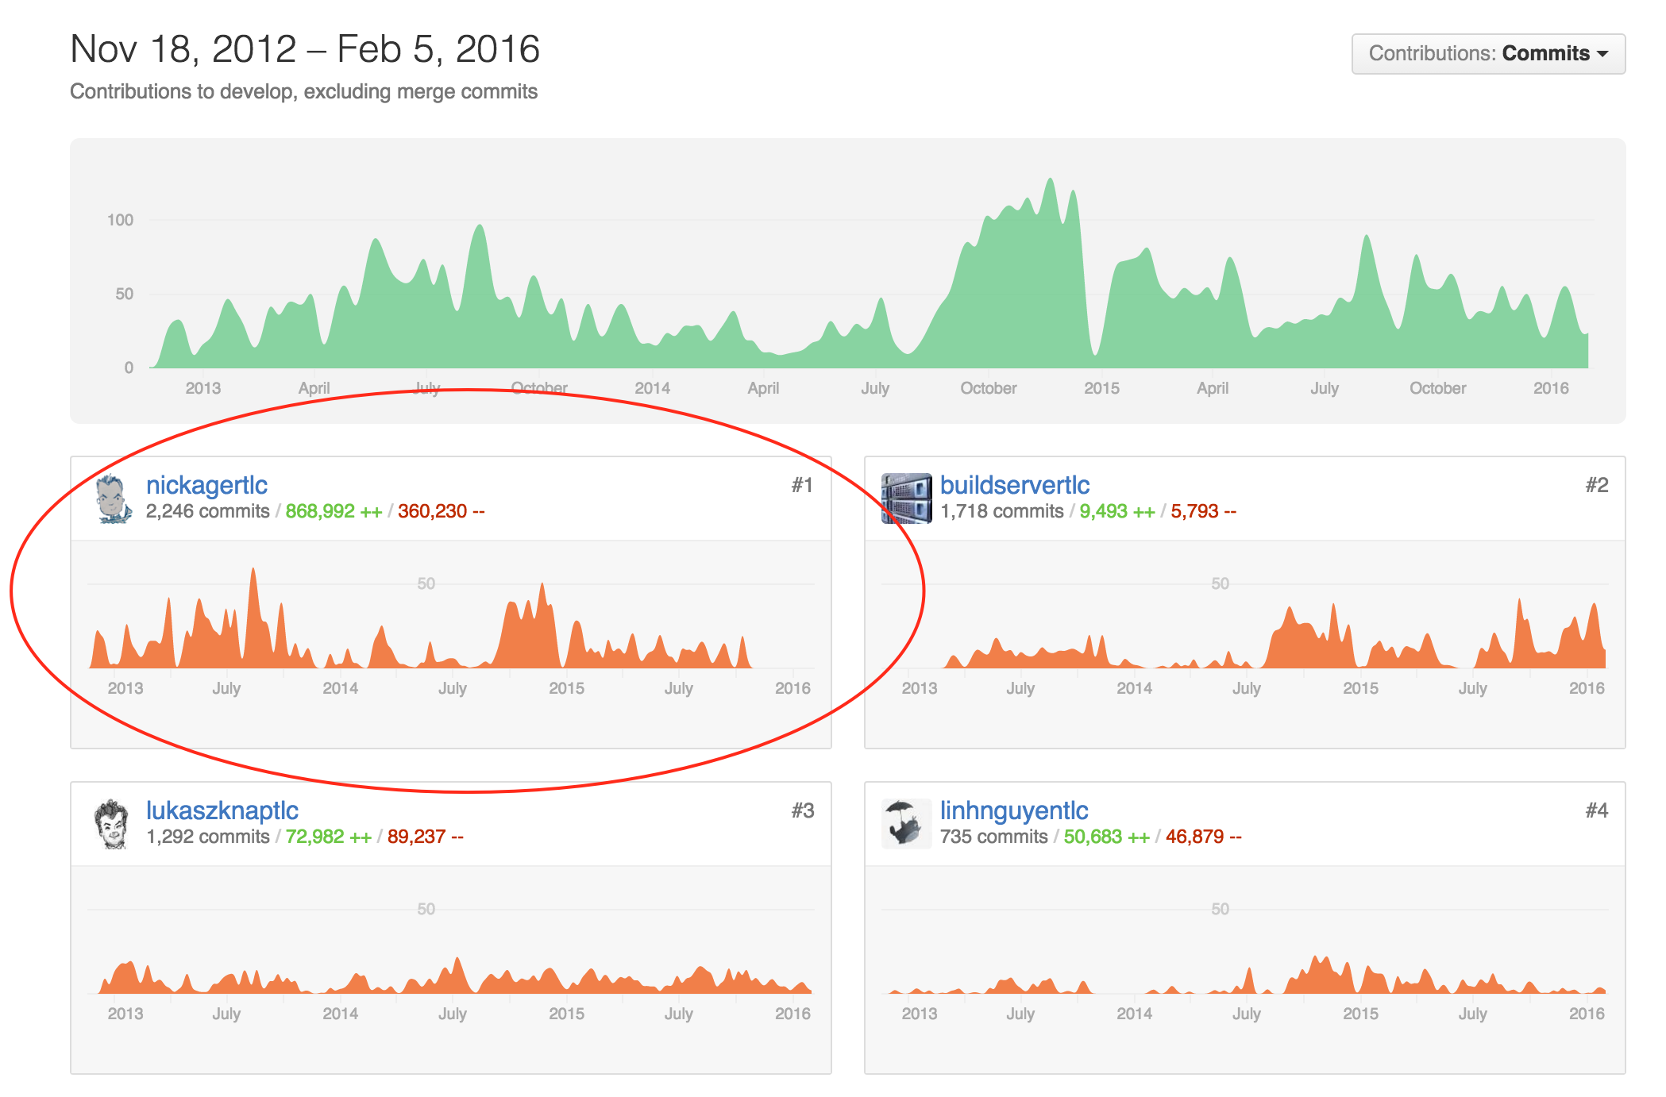Image resolution: width=1666 pixels, height=1097 pixels.
Task: Click the #1 rank anchor
Action: (x=802, y=486)
